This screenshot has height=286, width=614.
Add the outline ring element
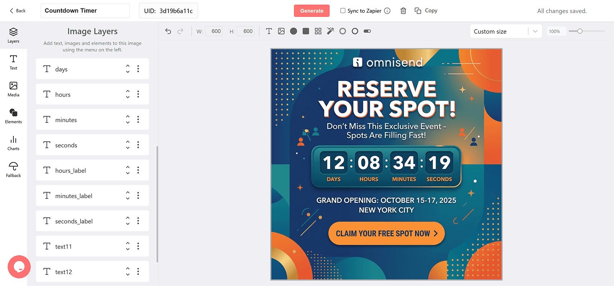coord(355,31)
